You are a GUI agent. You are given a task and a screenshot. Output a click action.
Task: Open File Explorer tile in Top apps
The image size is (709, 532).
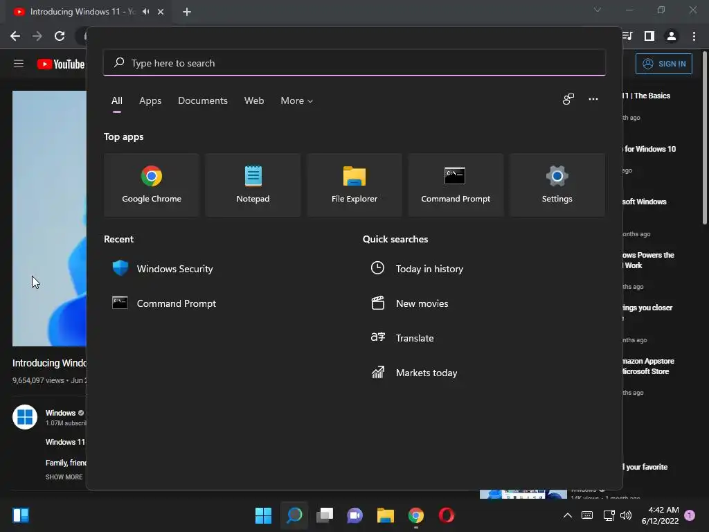point(354,184)
